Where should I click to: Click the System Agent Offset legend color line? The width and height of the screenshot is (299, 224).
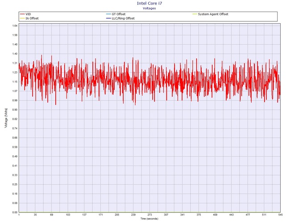pos(195,14)
